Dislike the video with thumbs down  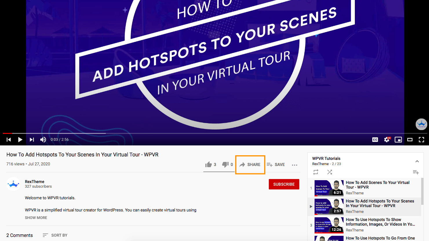pos(228,165)
